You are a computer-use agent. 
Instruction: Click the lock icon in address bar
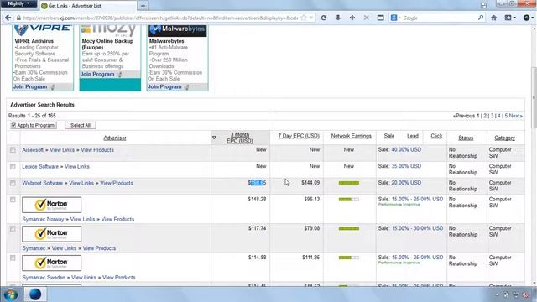pos(18,18)
